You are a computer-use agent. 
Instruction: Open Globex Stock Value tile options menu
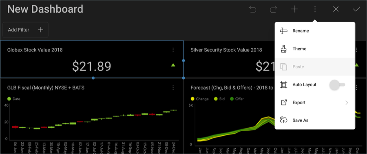[173, 50]
